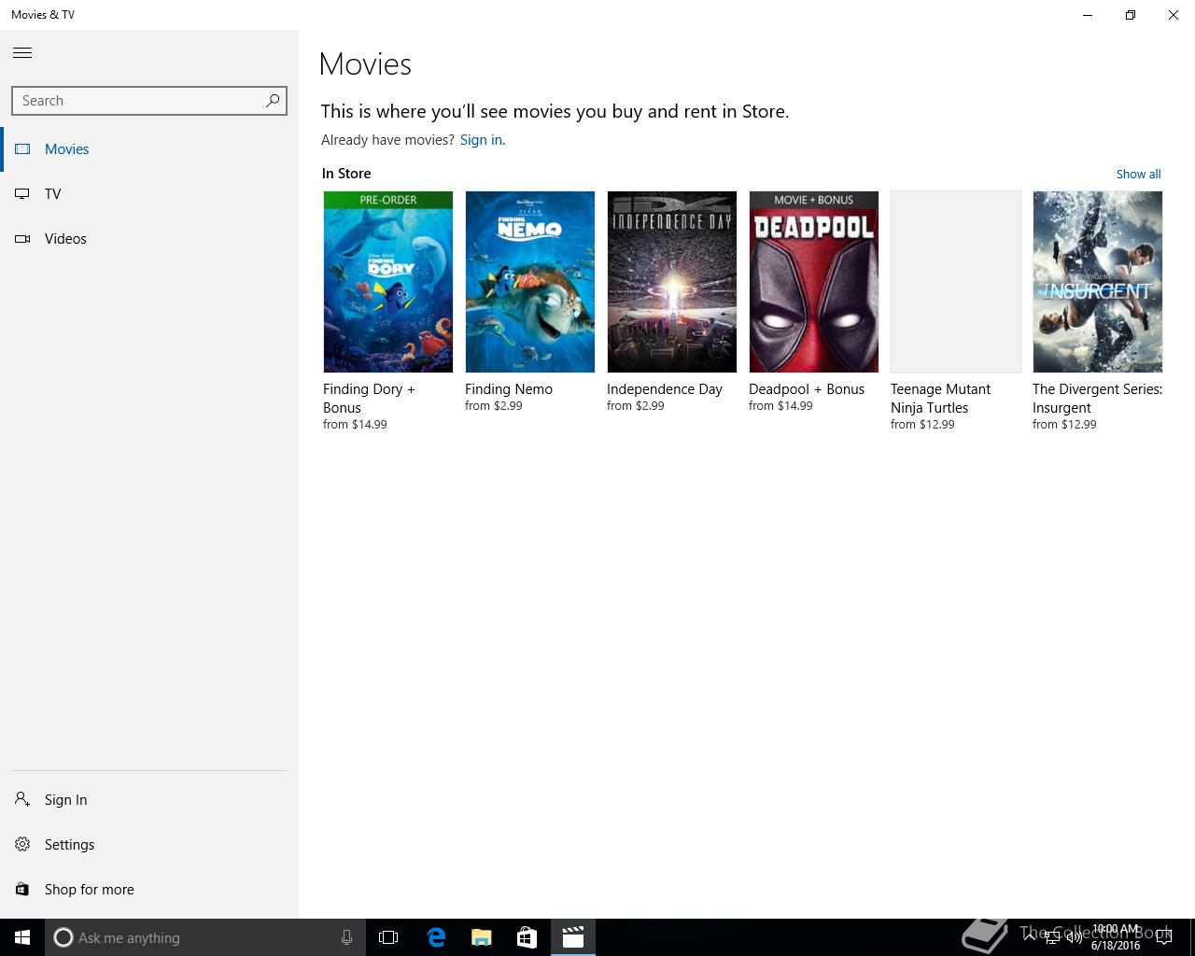Viewport: 1195px width, 956px height.
Task: Click Movies & TV taskbar icon
Action: tap(573, 937)
